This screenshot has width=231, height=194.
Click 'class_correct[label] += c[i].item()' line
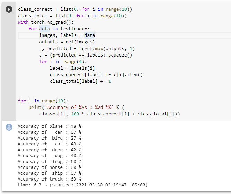(x=96, y=75)
